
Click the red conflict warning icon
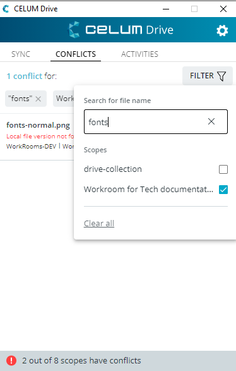(11, 361)
